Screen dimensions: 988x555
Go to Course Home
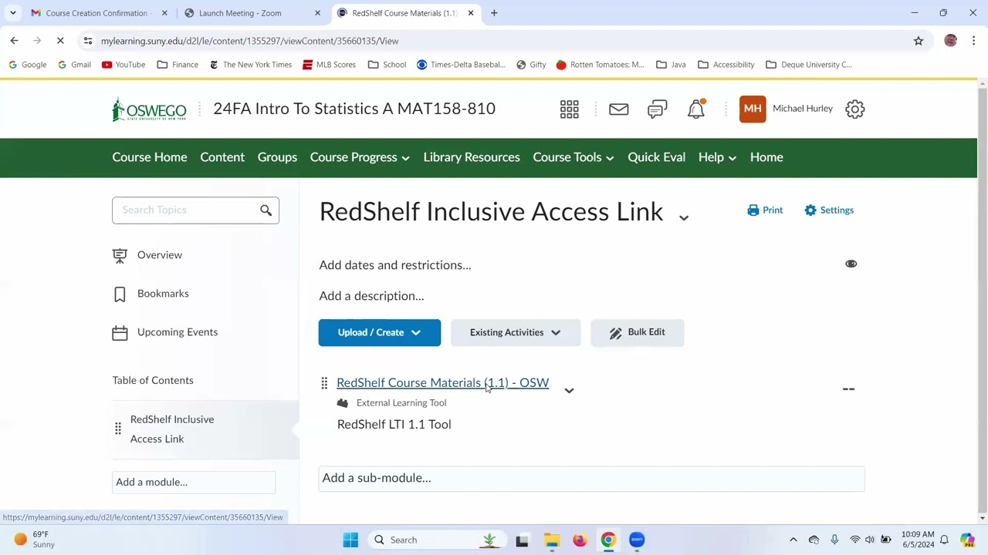(x=150, y=157)
